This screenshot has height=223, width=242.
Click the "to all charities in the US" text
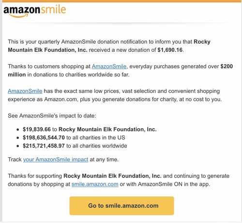[96, 137]
